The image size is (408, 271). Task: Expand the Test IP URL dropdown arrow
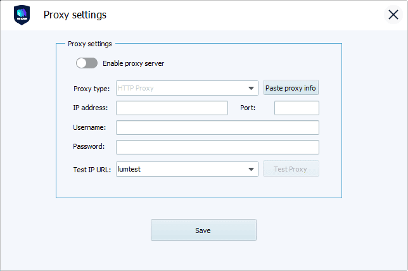[x=251, y=169]
